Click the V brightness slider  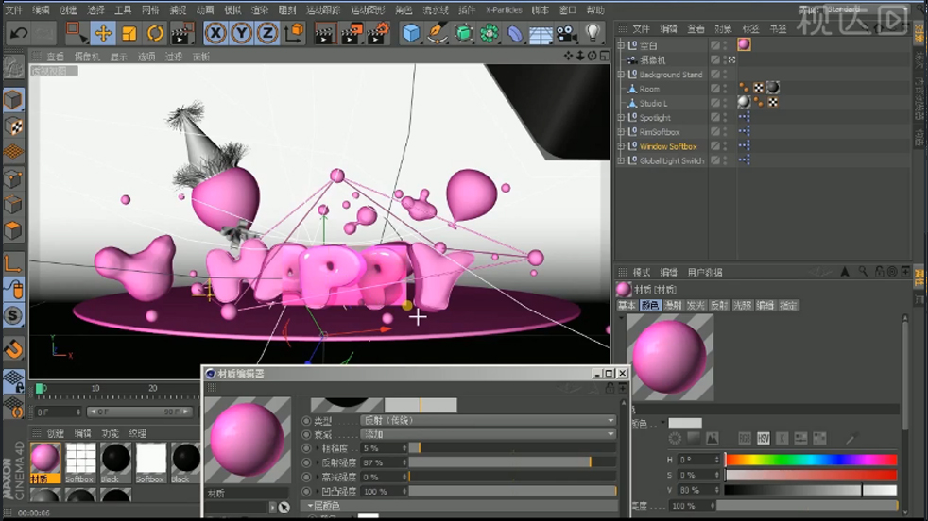[811, 490]
